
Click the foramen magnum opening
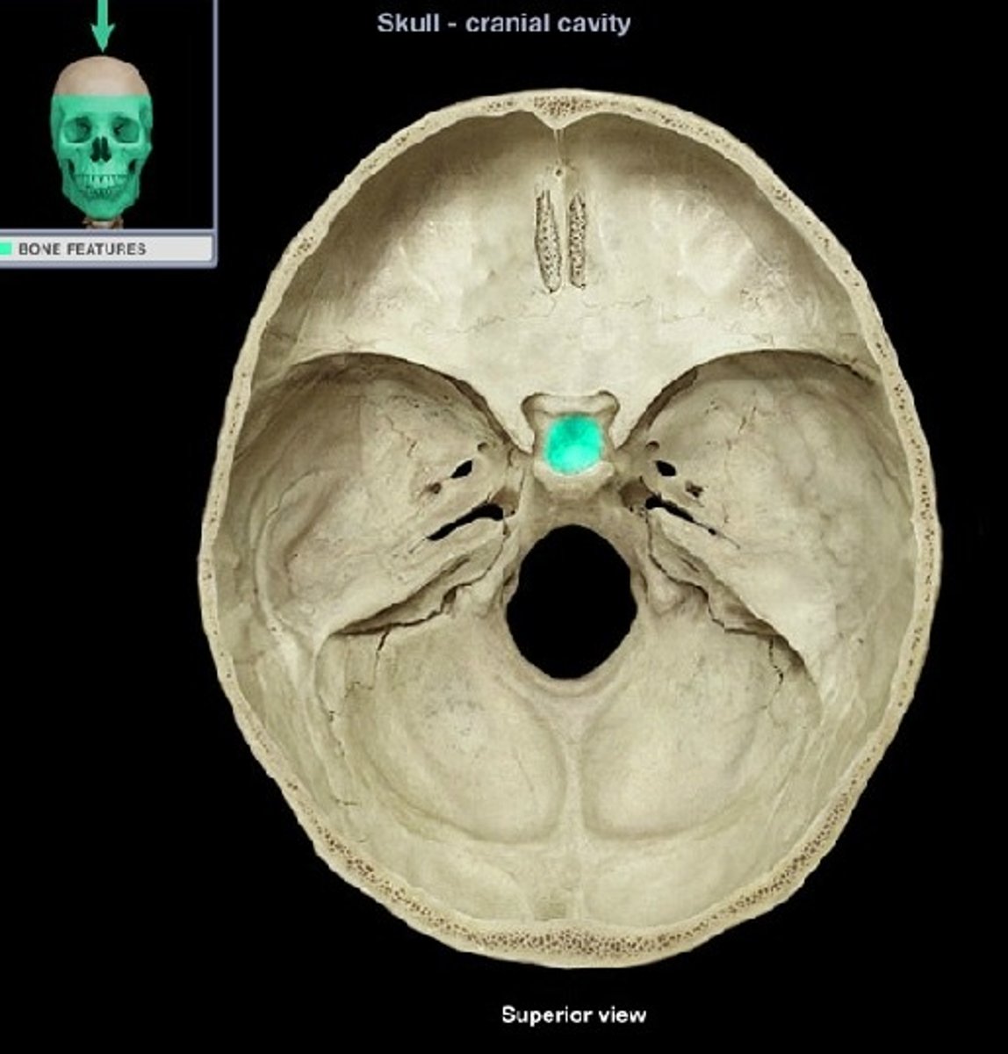pyautogui.click(x=572, y=602)
